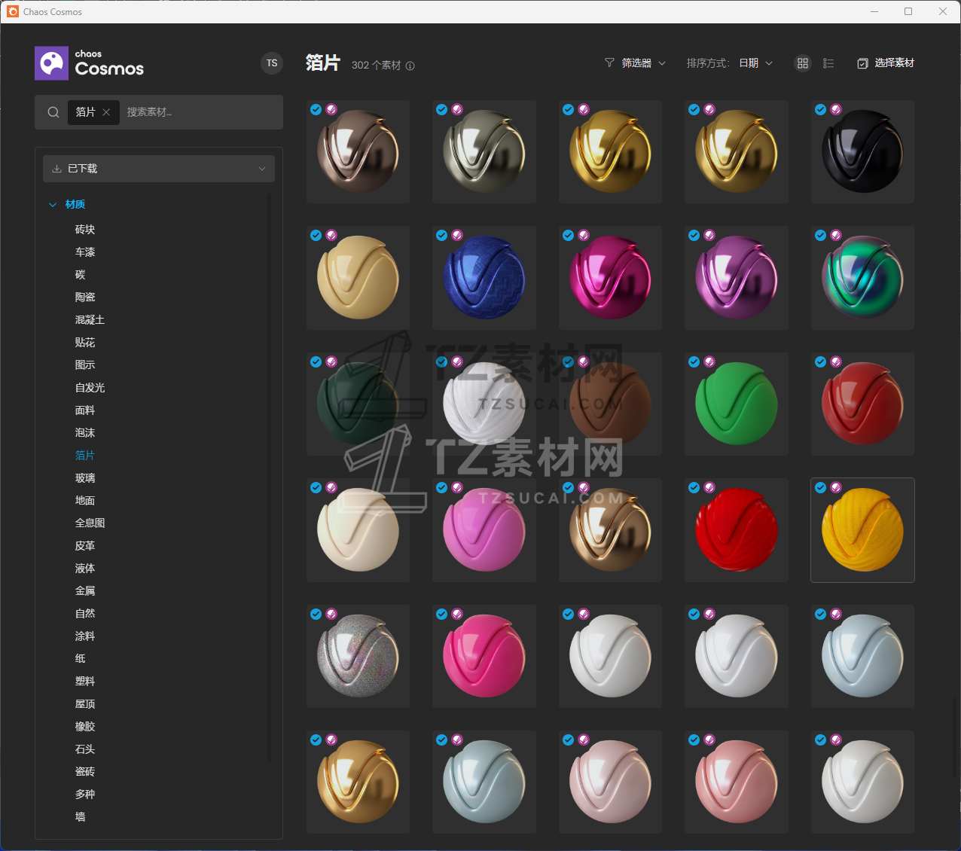Select the 液体 category
This screenshot has width=961, height=851.
coord(85,569)
